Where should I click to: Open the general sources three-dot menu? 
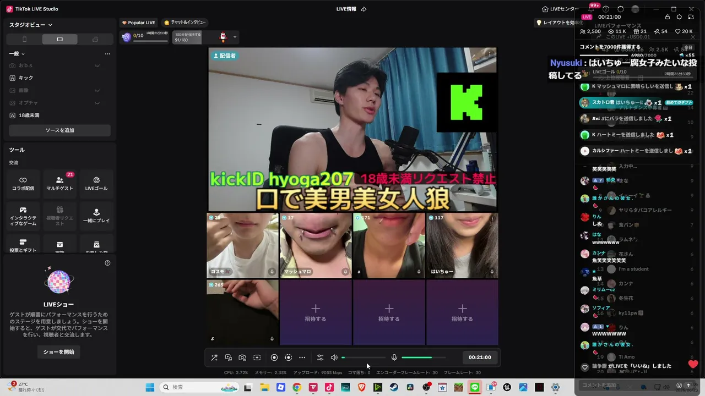click(x=107, y=54)
